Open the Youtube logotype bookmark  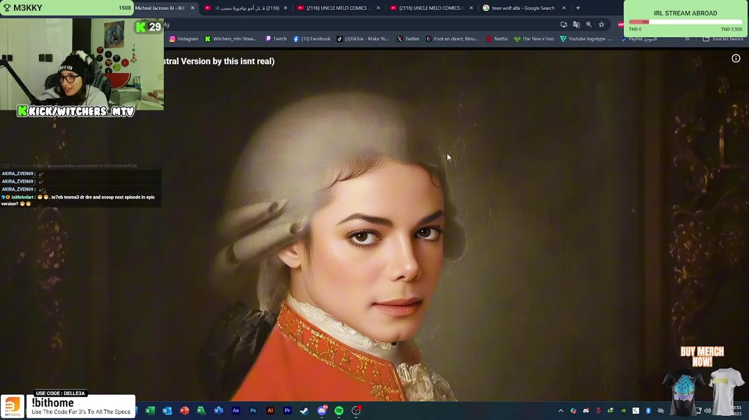[x=586, y=39]
